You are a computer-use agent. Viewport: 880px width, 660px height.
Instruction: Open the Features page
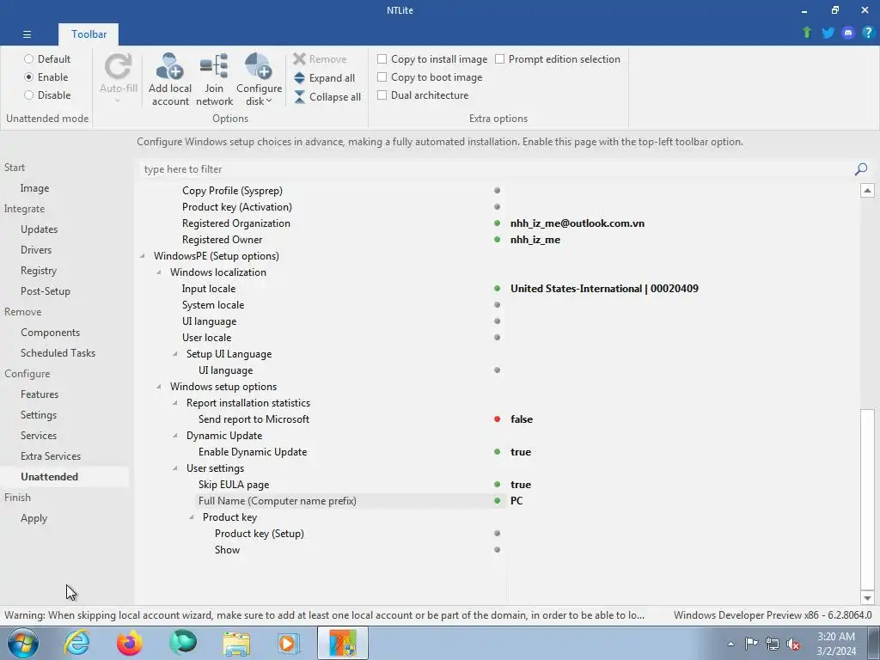40,394
